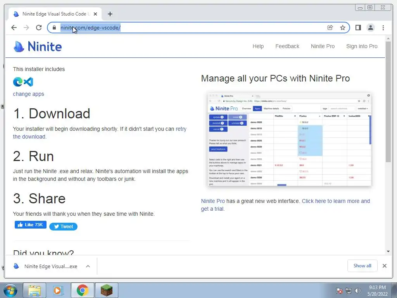
Task: Click the Microsoft Edge app icon
Action: tap(18, 82)
